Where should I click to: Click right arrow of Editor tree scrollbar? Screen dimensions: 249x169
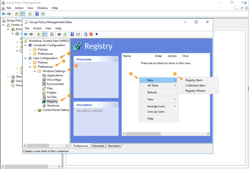[x=67, y=145]
